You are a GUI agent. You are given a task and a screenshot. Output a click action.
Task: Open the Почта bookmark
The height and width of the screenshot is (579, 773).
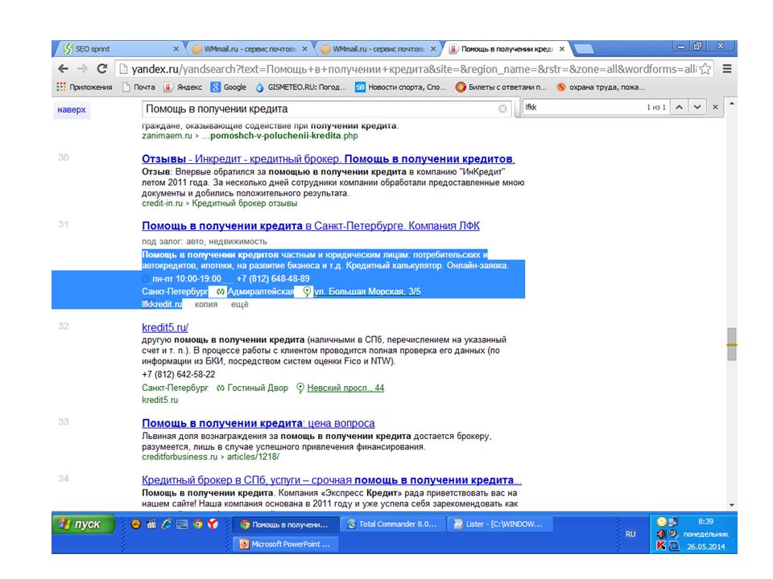tap(138, 87)
